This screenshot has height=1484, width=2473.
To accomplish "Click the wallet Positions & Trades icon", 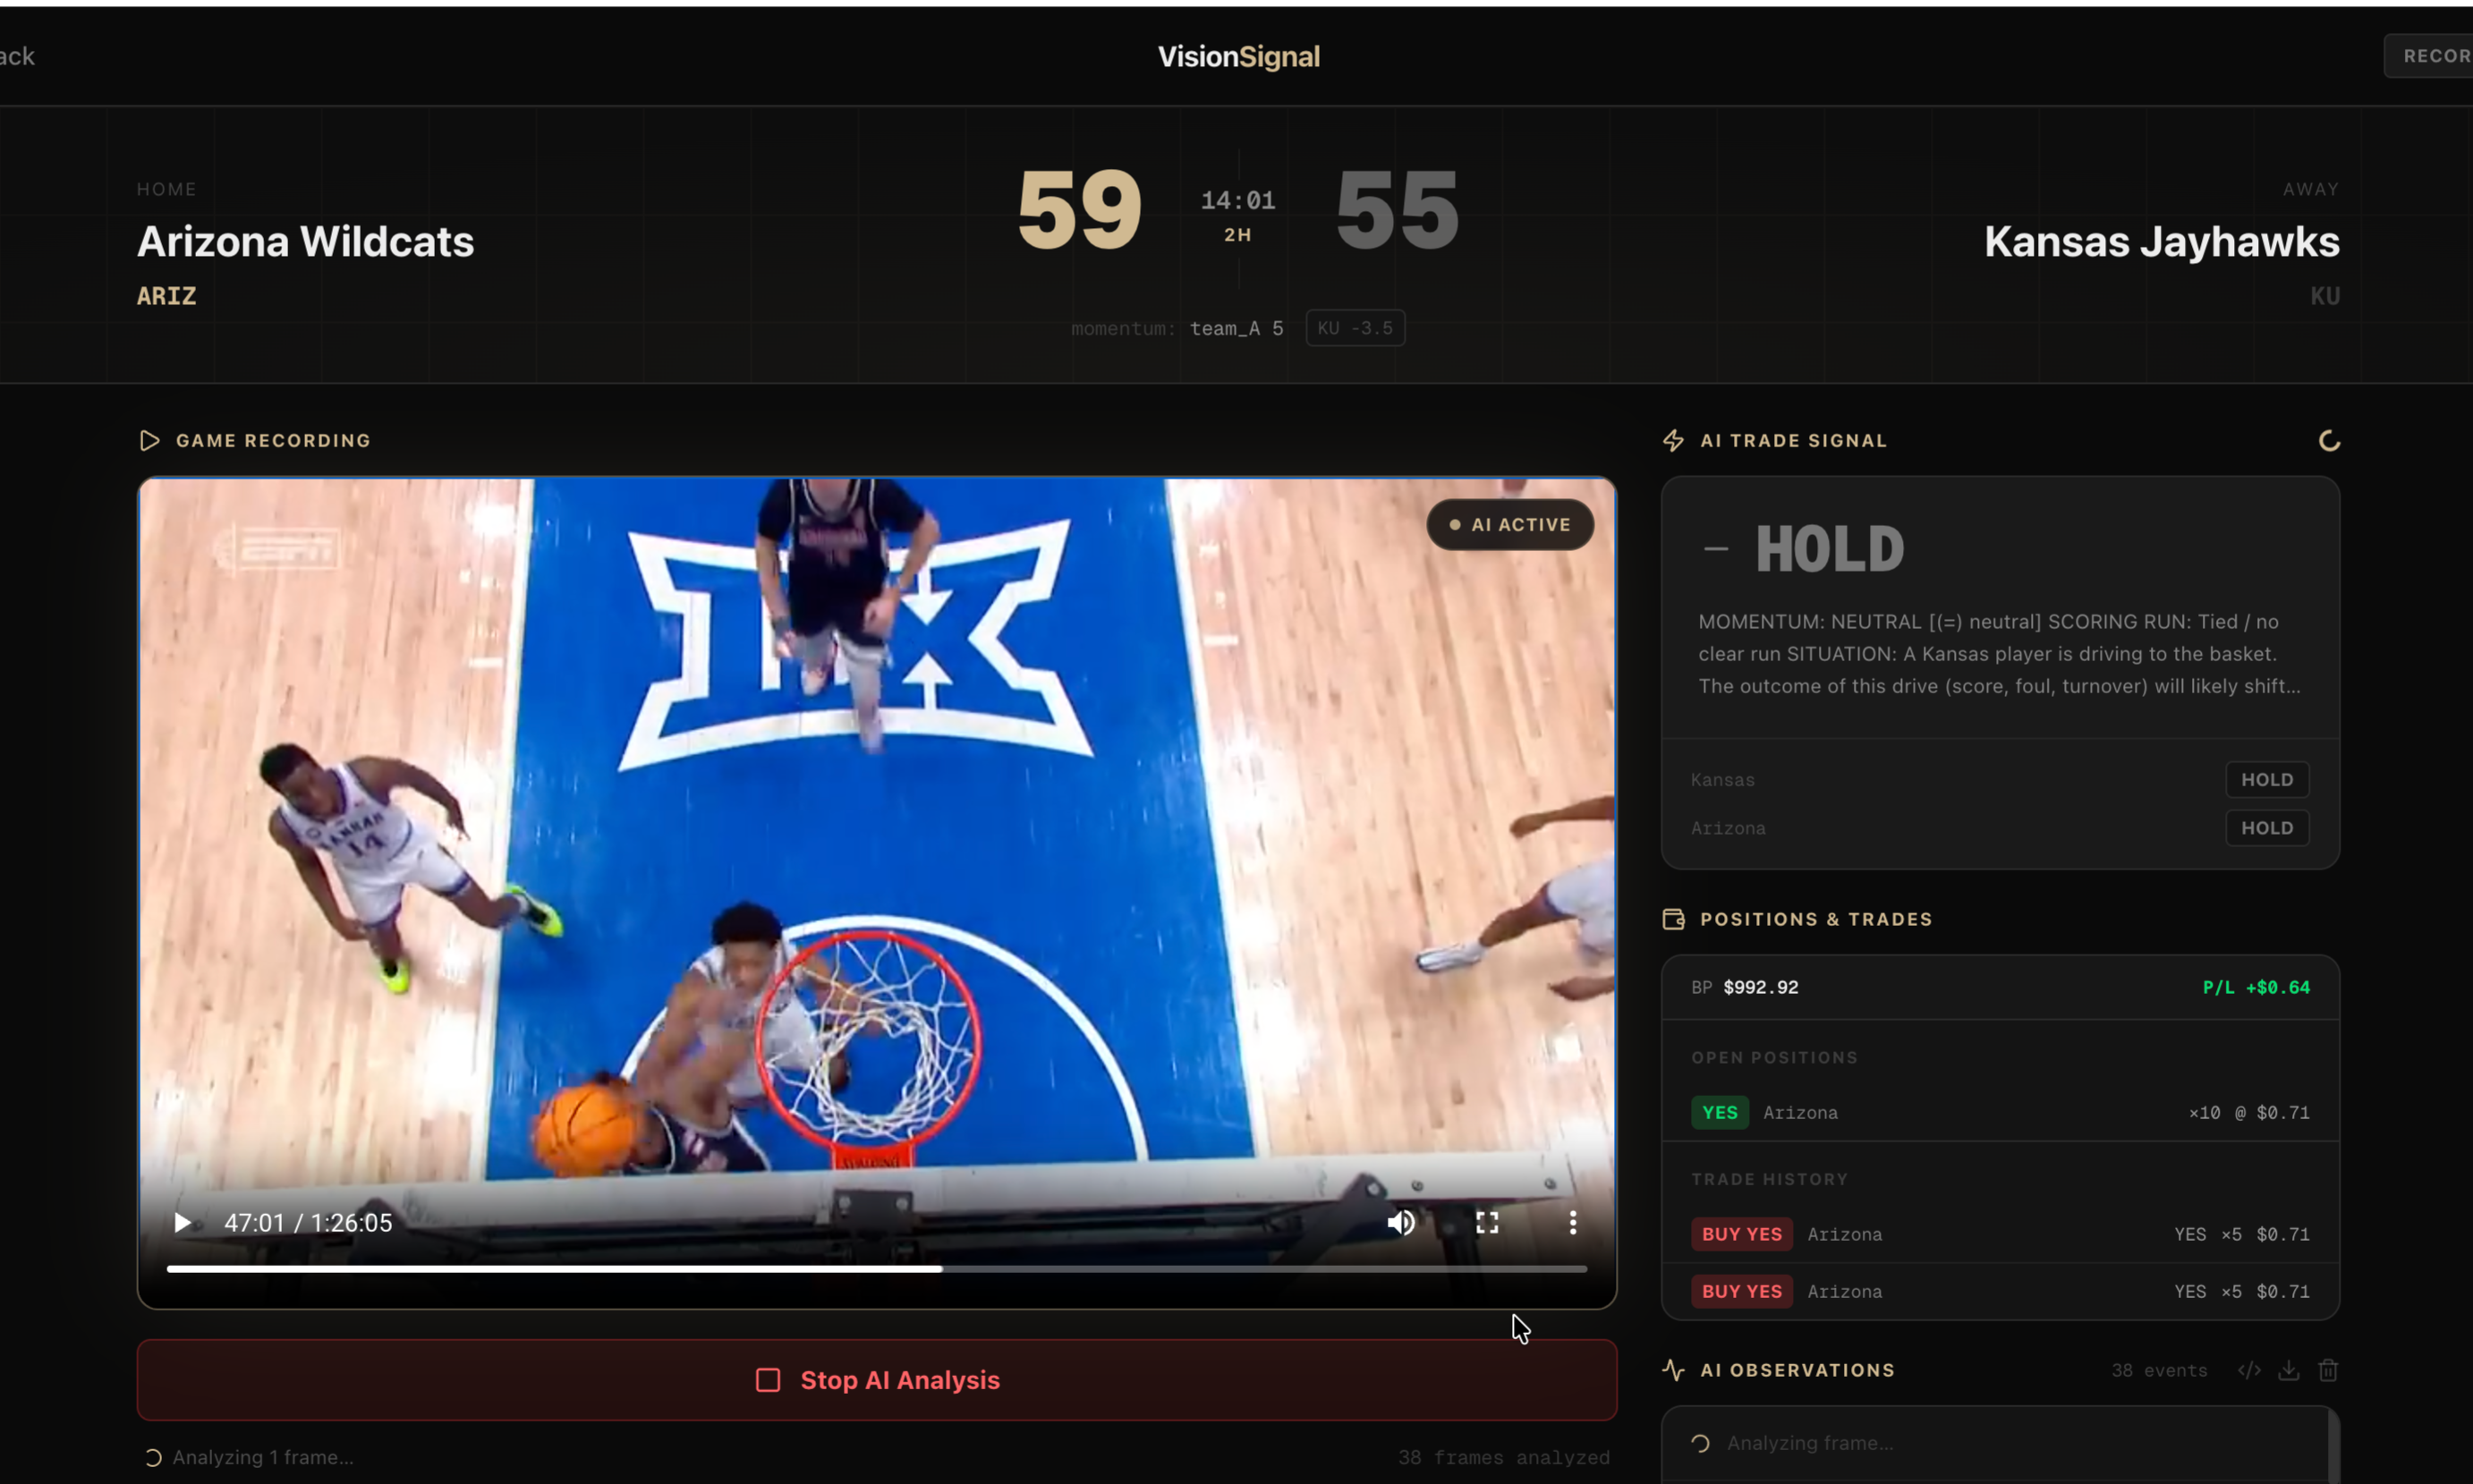I will pos(1673,919).
